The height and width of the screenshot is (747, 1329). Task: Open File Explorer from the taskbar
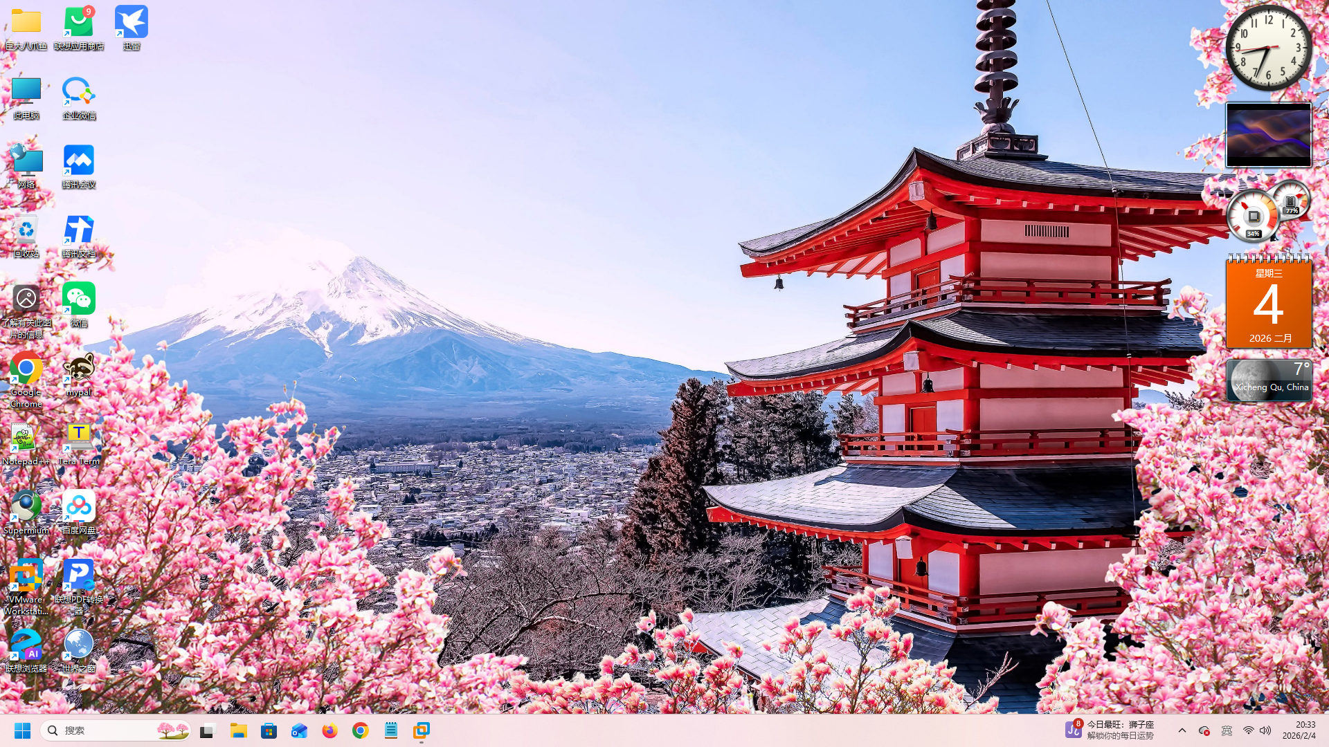coord(239,730)
